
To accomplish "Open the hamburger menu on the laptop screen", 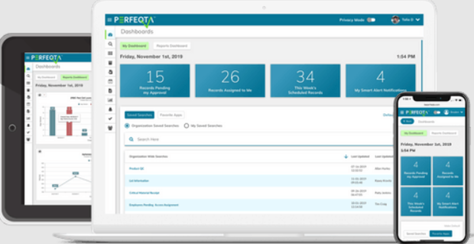I will [109, 20].
